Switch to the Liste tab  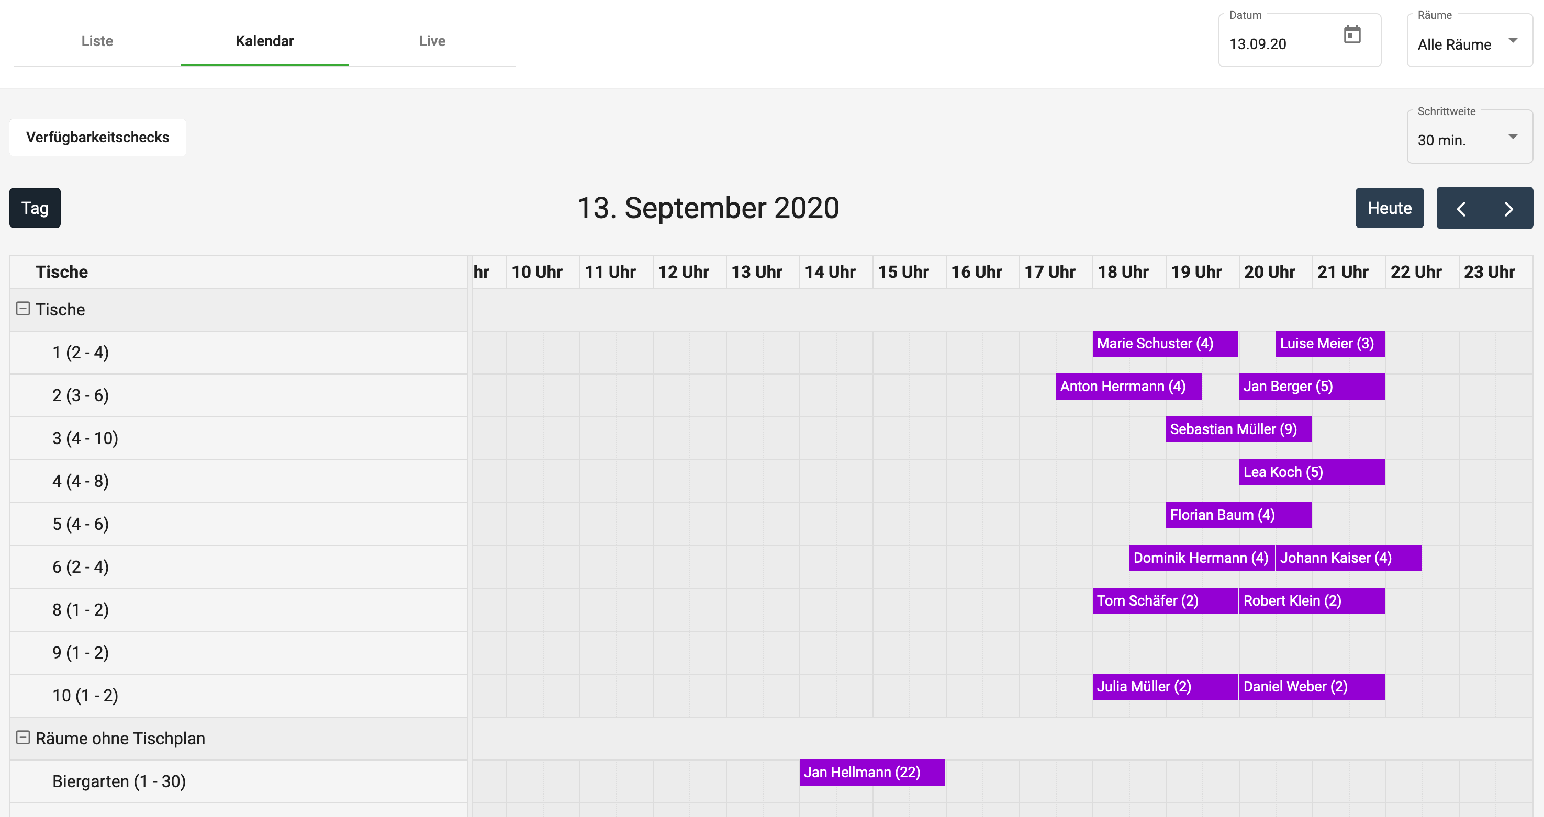pos(97,41)
